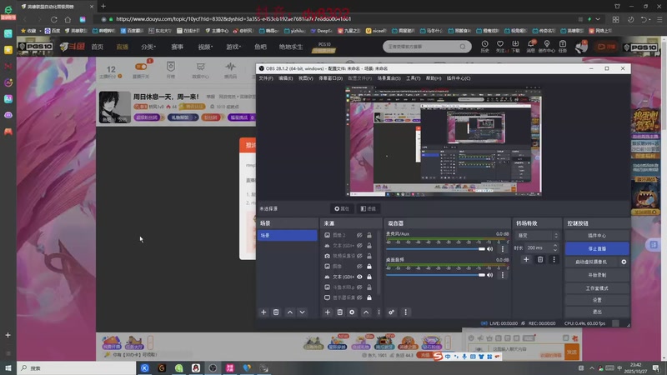Open advanced audio properties gears icon
This screenshot has width=667, height=375.
(x=391, y=312)
